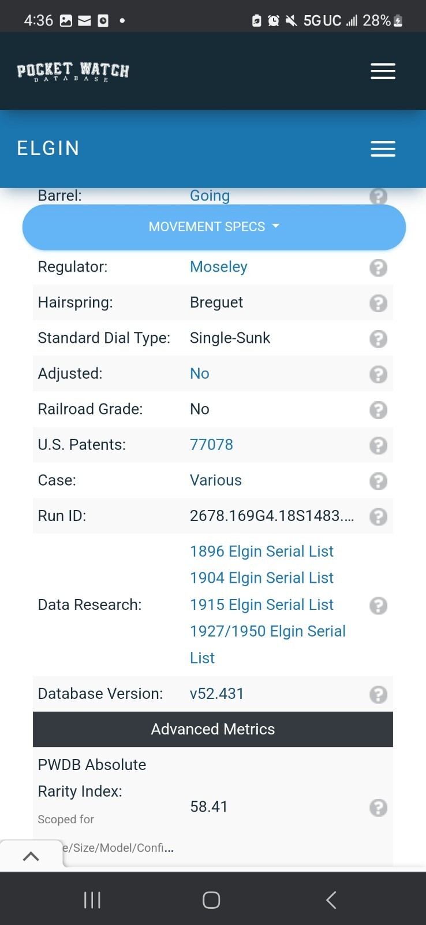Open the 1915 Elgin Serial List
The image size is (426, 925).
click(x=261, y=605)
